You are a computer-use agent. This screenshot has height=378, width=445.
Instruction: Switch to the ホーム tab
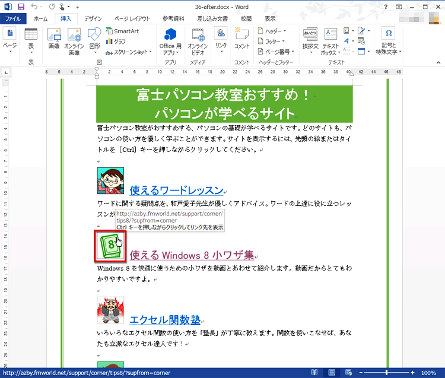pyautogui.click(x=40, y=19)
